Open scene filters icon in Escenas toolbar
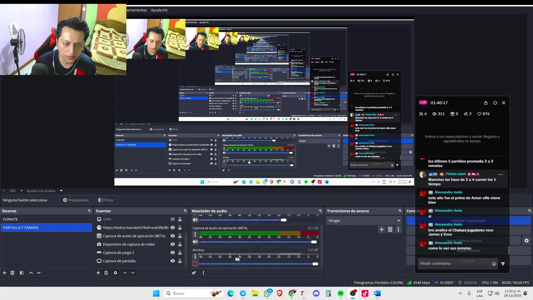Viewport: 533px width, 300px height. (x=22, y=273)
